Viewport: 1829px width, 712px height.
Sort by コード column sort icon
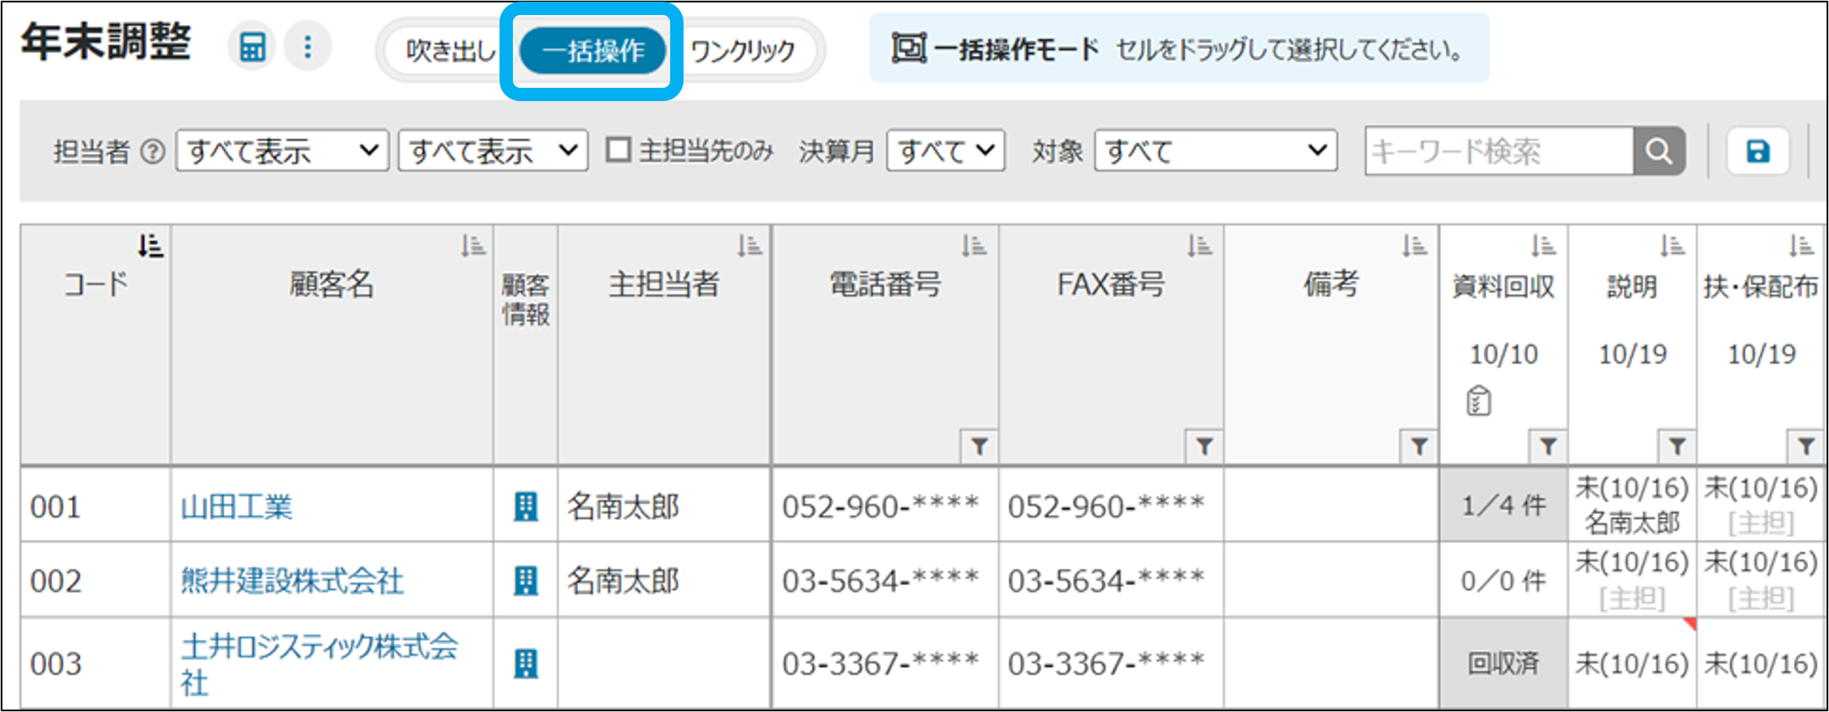point(151,246)
